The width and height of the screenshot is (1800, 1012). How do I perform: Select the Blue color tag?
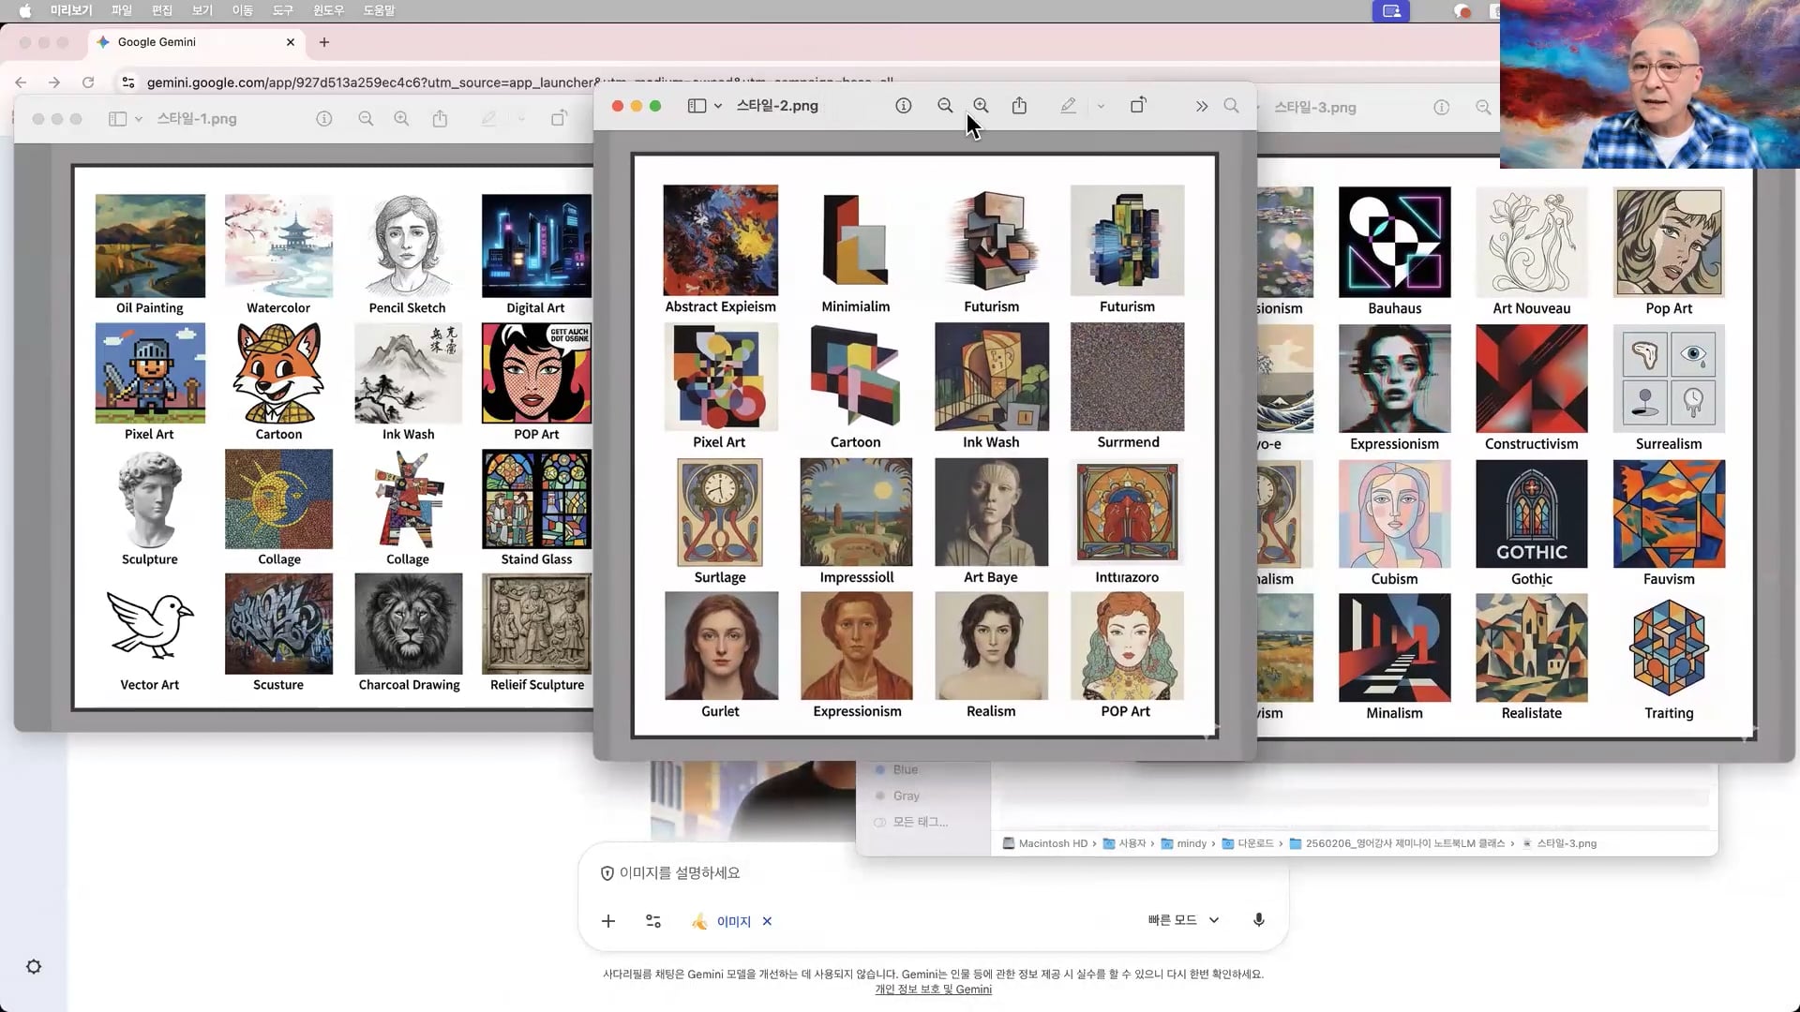(905, 769)
